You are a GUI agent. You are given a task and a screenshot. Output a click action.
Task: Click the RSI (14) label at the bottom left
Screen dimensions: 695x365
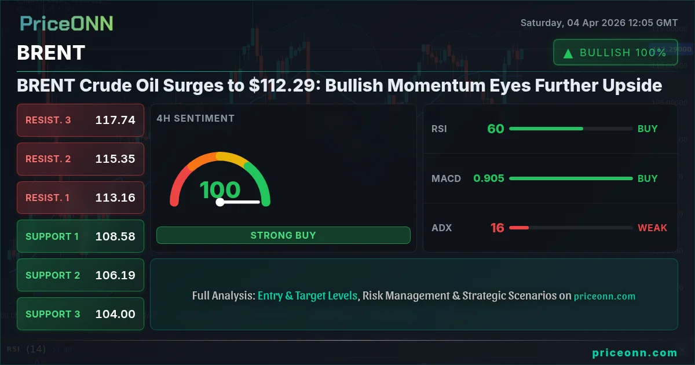click(27, 349)
